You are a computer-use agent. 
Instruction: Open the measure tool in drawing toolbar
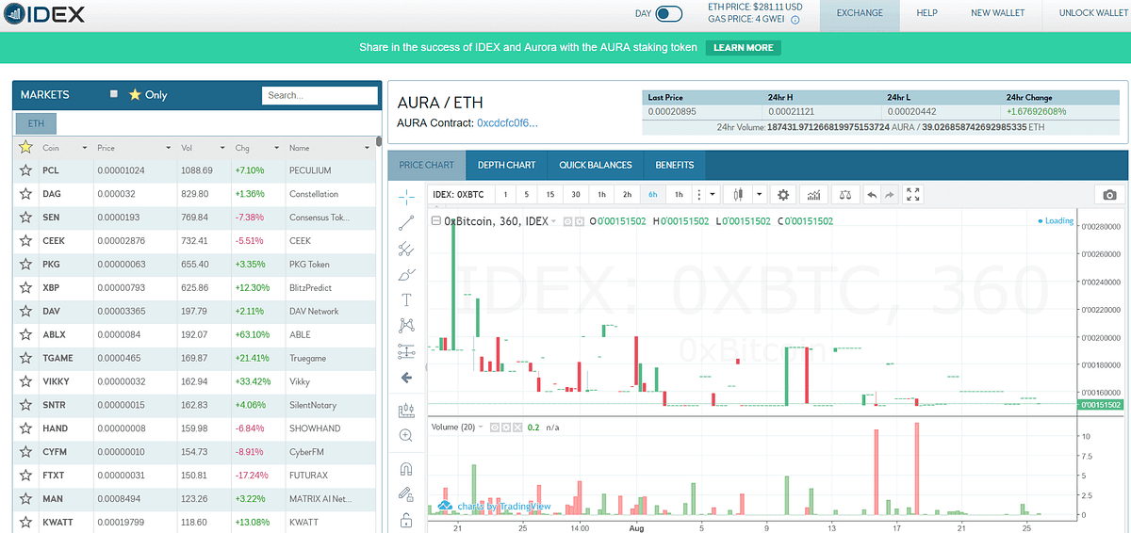[x=406, y=410]
